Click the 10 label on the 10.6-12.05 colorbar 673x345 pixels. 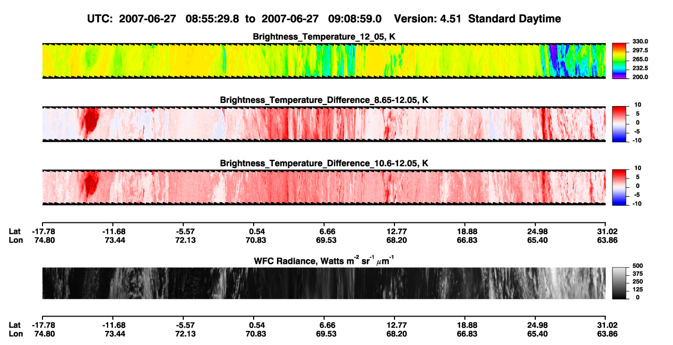[638, 169]
